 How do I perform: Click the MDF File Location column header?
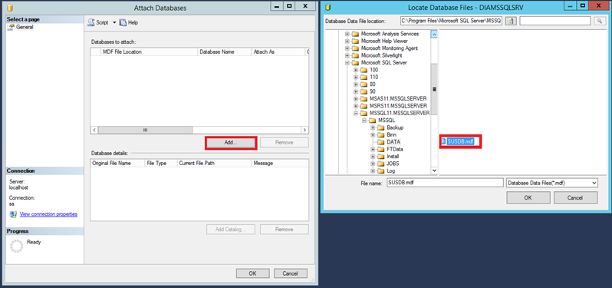pyautogui.click(x=149, y=51)
